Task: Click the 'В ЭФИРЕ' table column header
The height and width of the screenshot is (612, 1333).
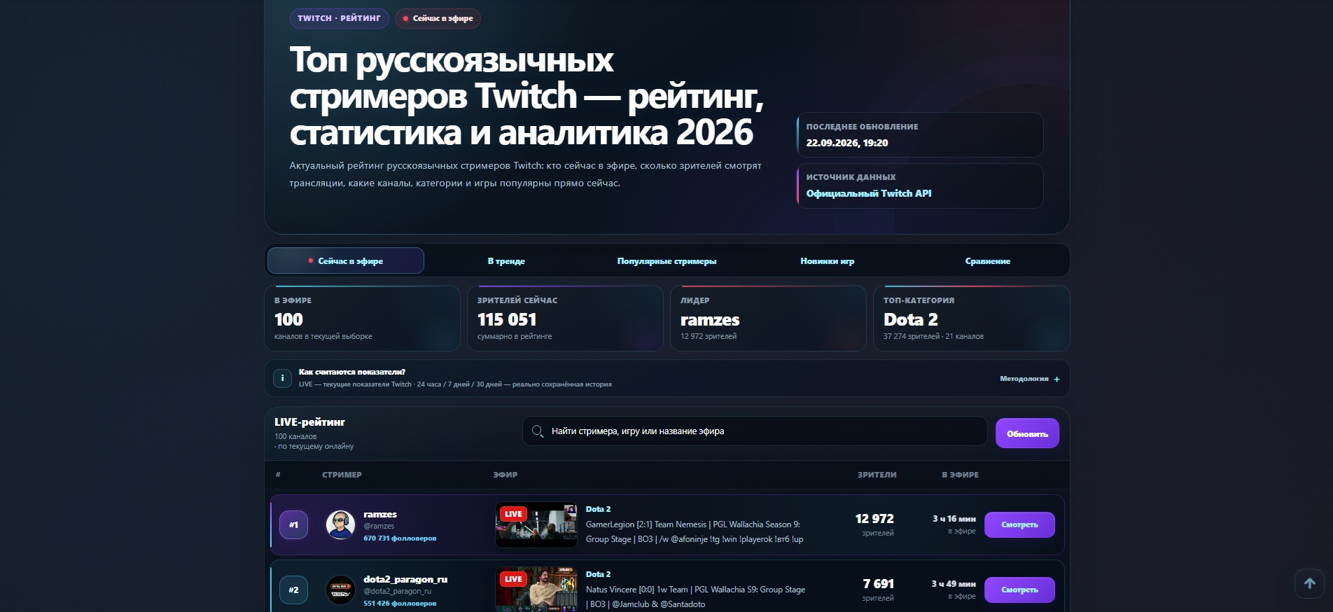Action: coord(961,475)
